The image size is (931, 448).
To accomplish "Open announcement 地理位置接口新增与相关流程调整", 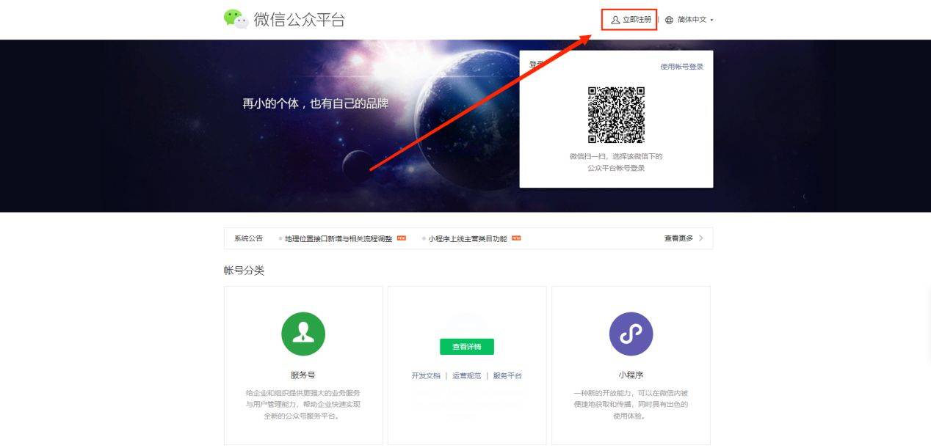I will pos(338,238).
